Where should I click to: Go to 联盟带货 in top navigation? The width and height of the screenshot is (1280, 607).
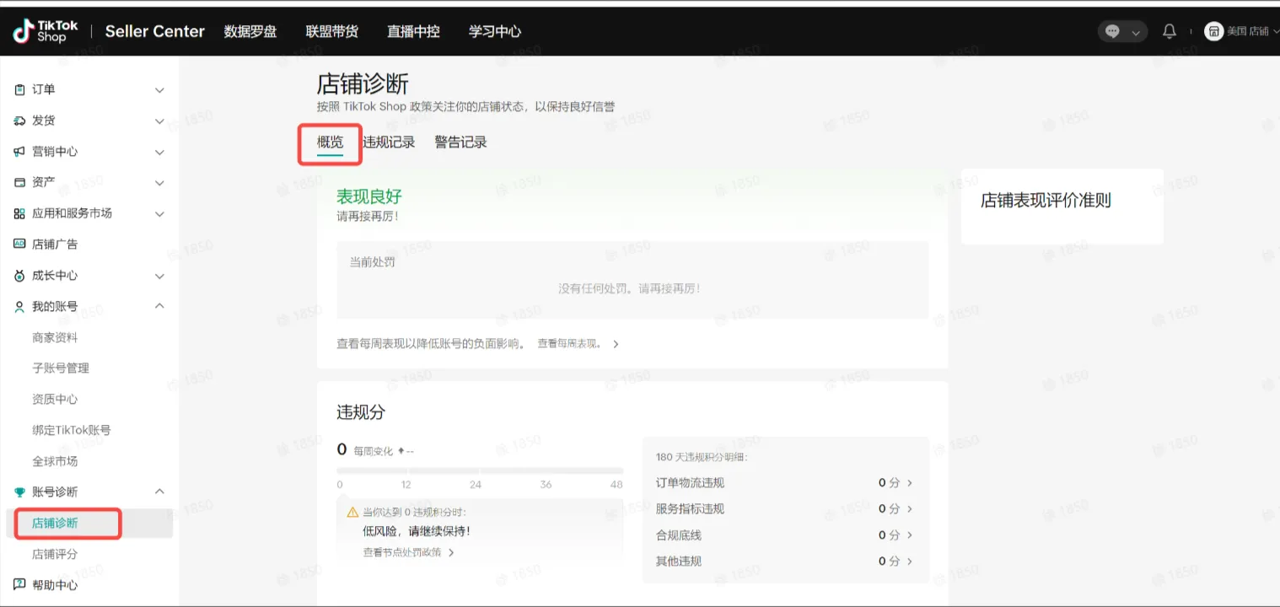(x=331, y=31)
